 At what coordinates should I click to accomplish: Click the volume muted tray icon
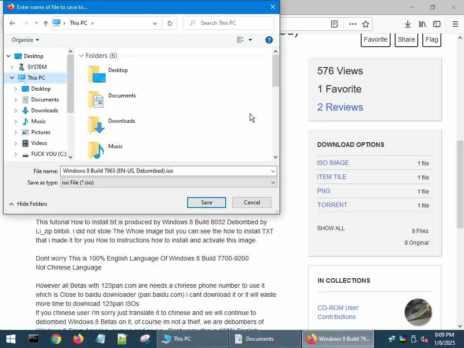[x=424, y=339]
